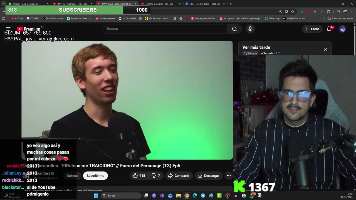This screenshot has height=200, width=356.
Task: Activate voice search microphone
Action: pos(250,29)
